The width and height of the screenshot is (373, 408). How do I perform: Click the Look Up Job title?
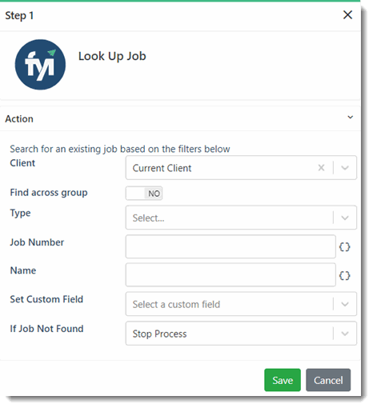coord(112,56)
